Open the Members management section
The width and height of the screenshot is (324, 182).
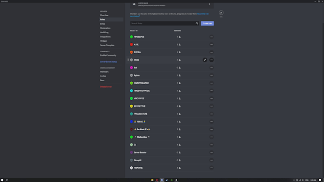(x=104, y=72)
